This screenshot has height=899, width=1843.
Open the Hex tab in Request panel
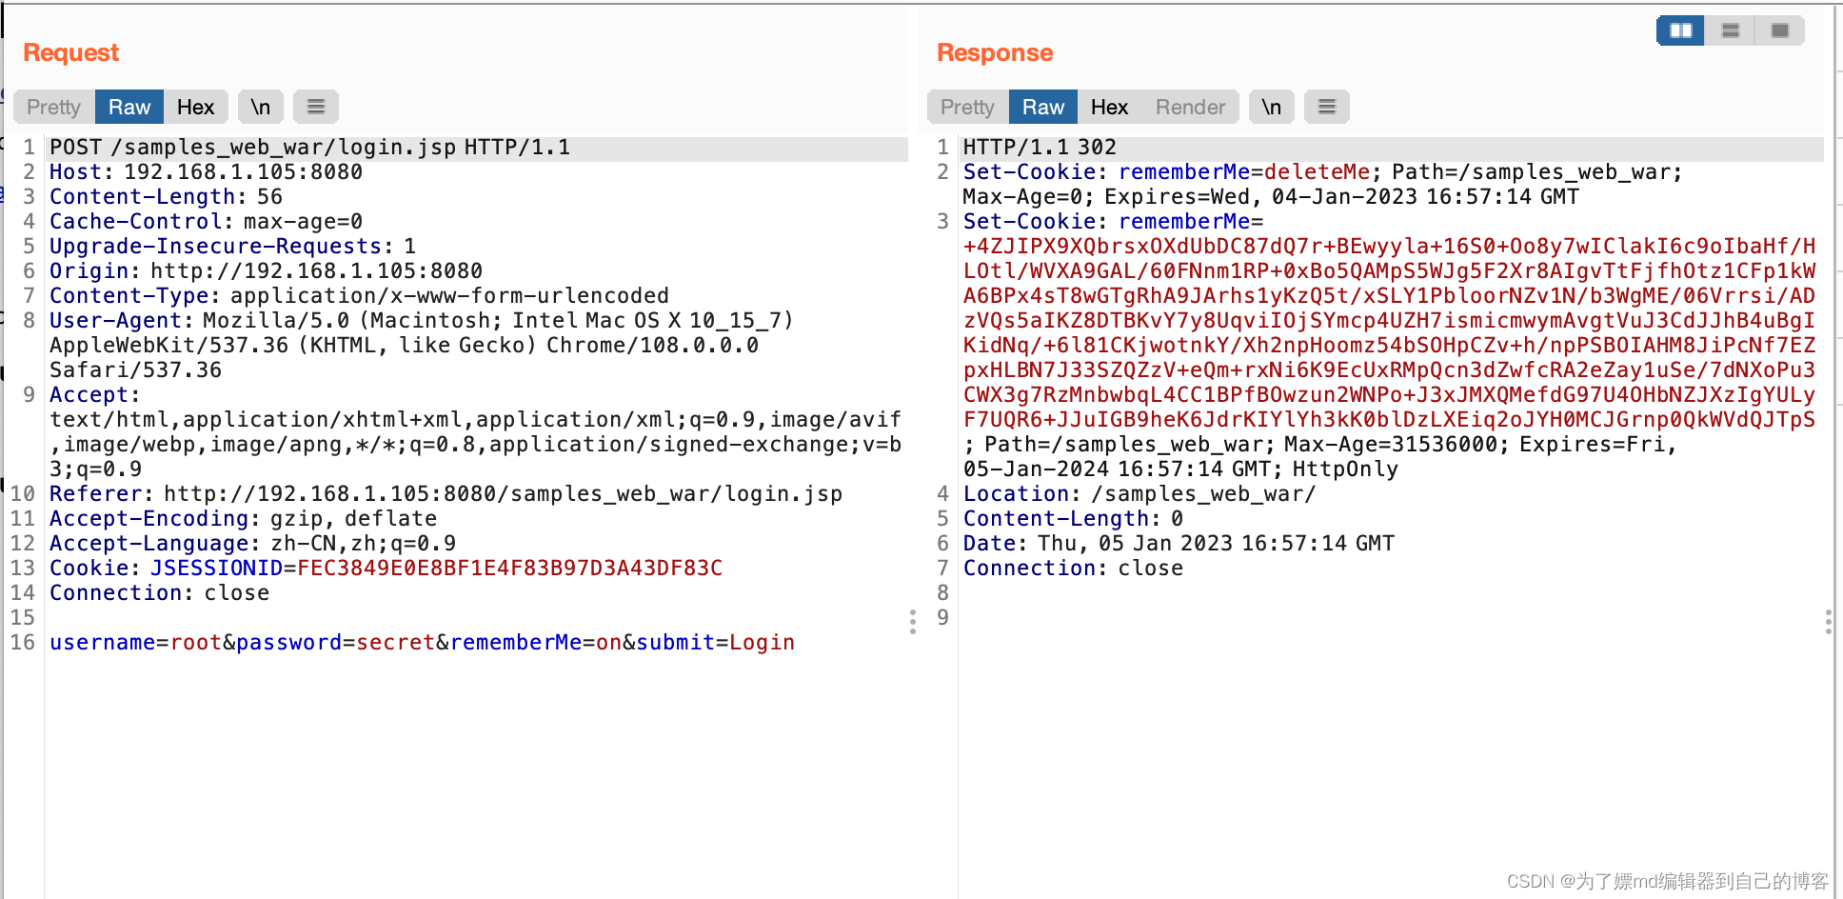coord(195,107)
